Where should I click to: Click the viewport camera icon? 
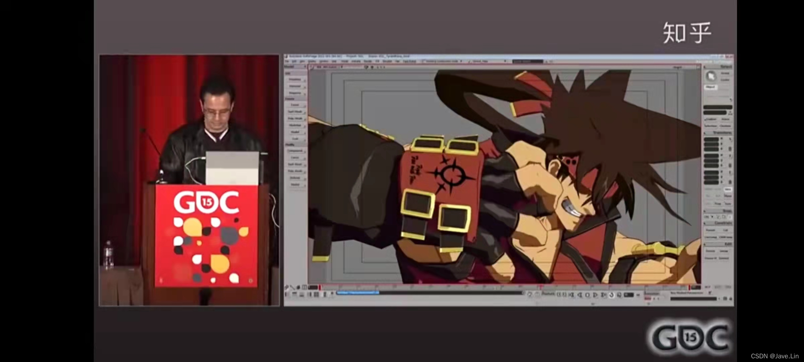click(x=366, y=67)
